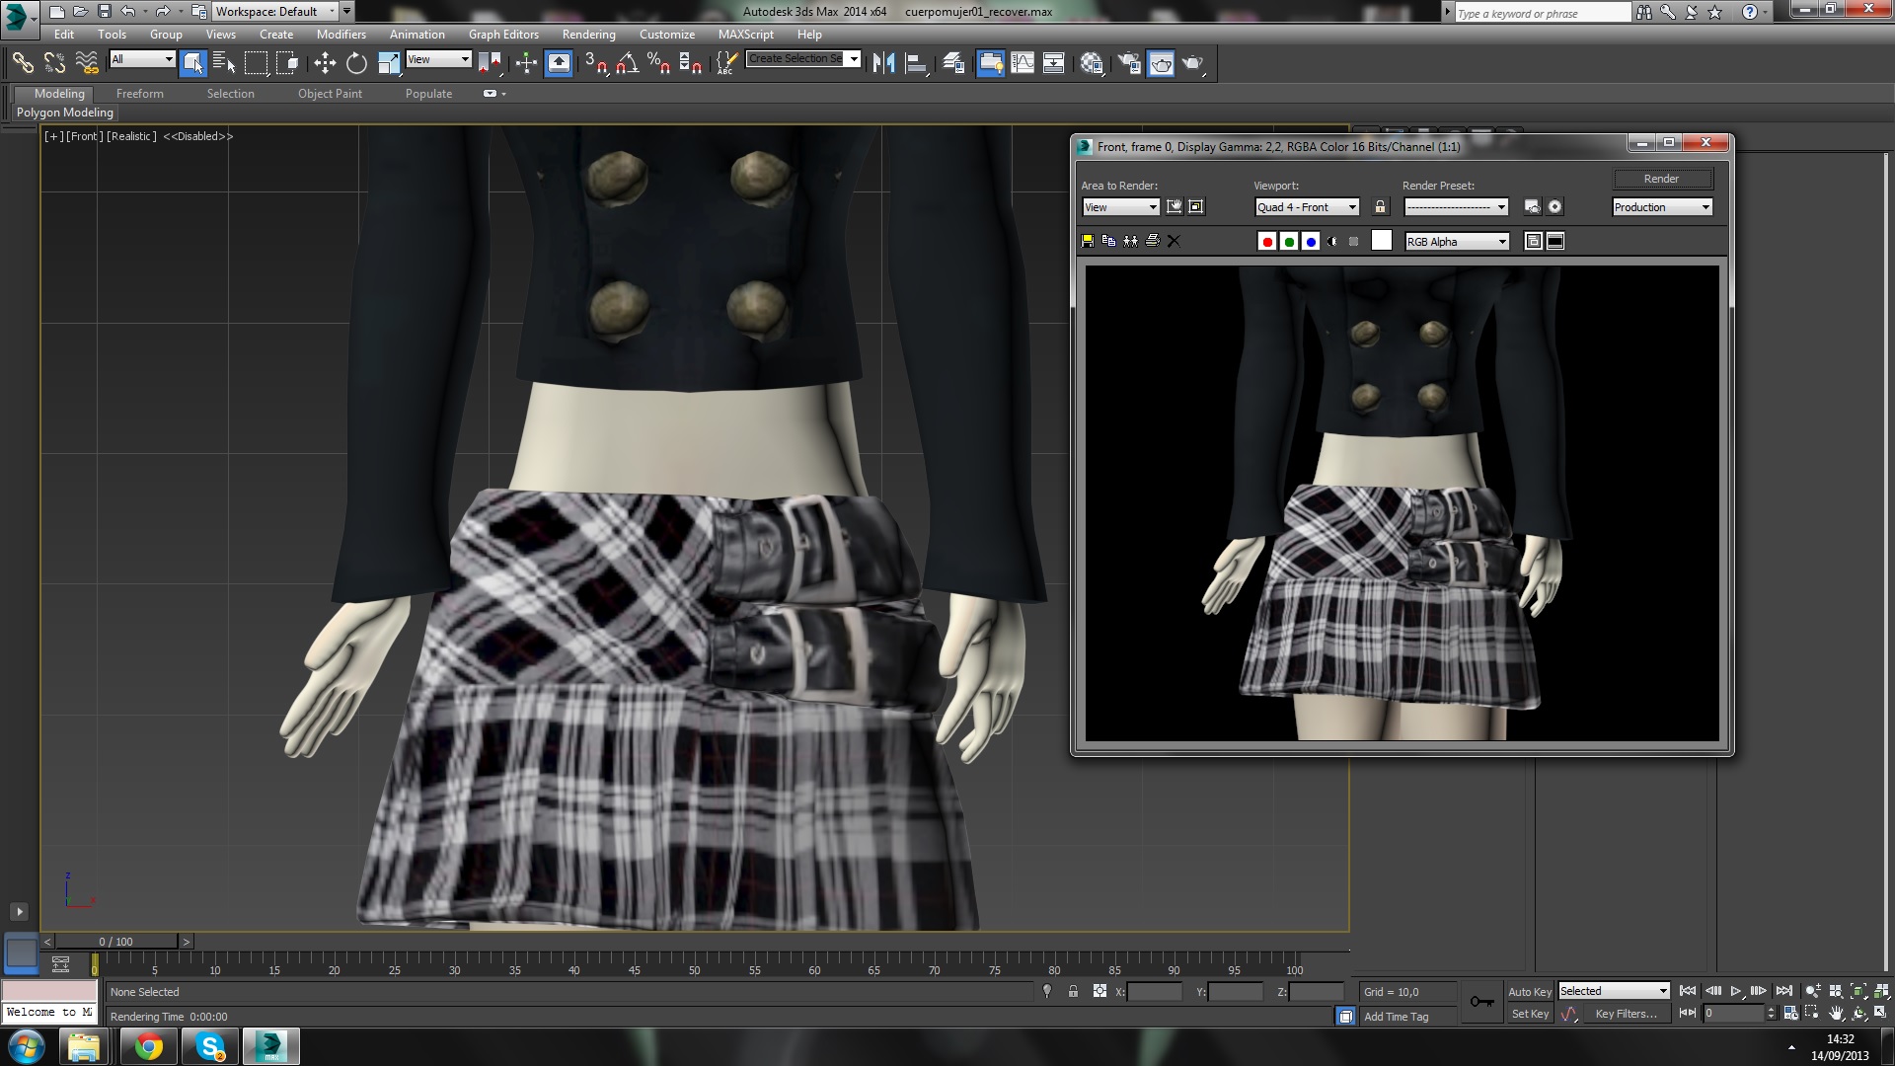Viewport: 1895px width, 1066px height.
Task: Save rendered image with disk icon
Action: 1088,241
